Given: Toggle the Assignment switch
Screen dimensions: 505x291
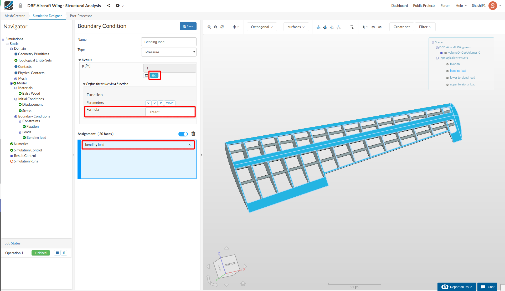Looking at the screenshot, I should 183,134.
